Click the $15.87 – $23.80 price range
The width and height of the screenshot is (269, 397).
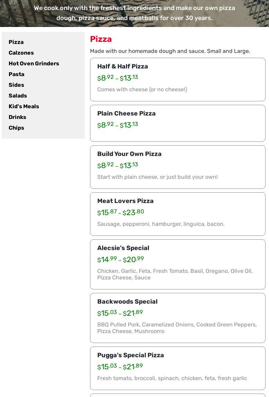pos(120,212)
